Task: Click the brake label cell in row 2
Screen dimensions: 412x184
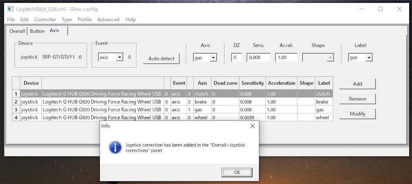Action: click(324, 102)
